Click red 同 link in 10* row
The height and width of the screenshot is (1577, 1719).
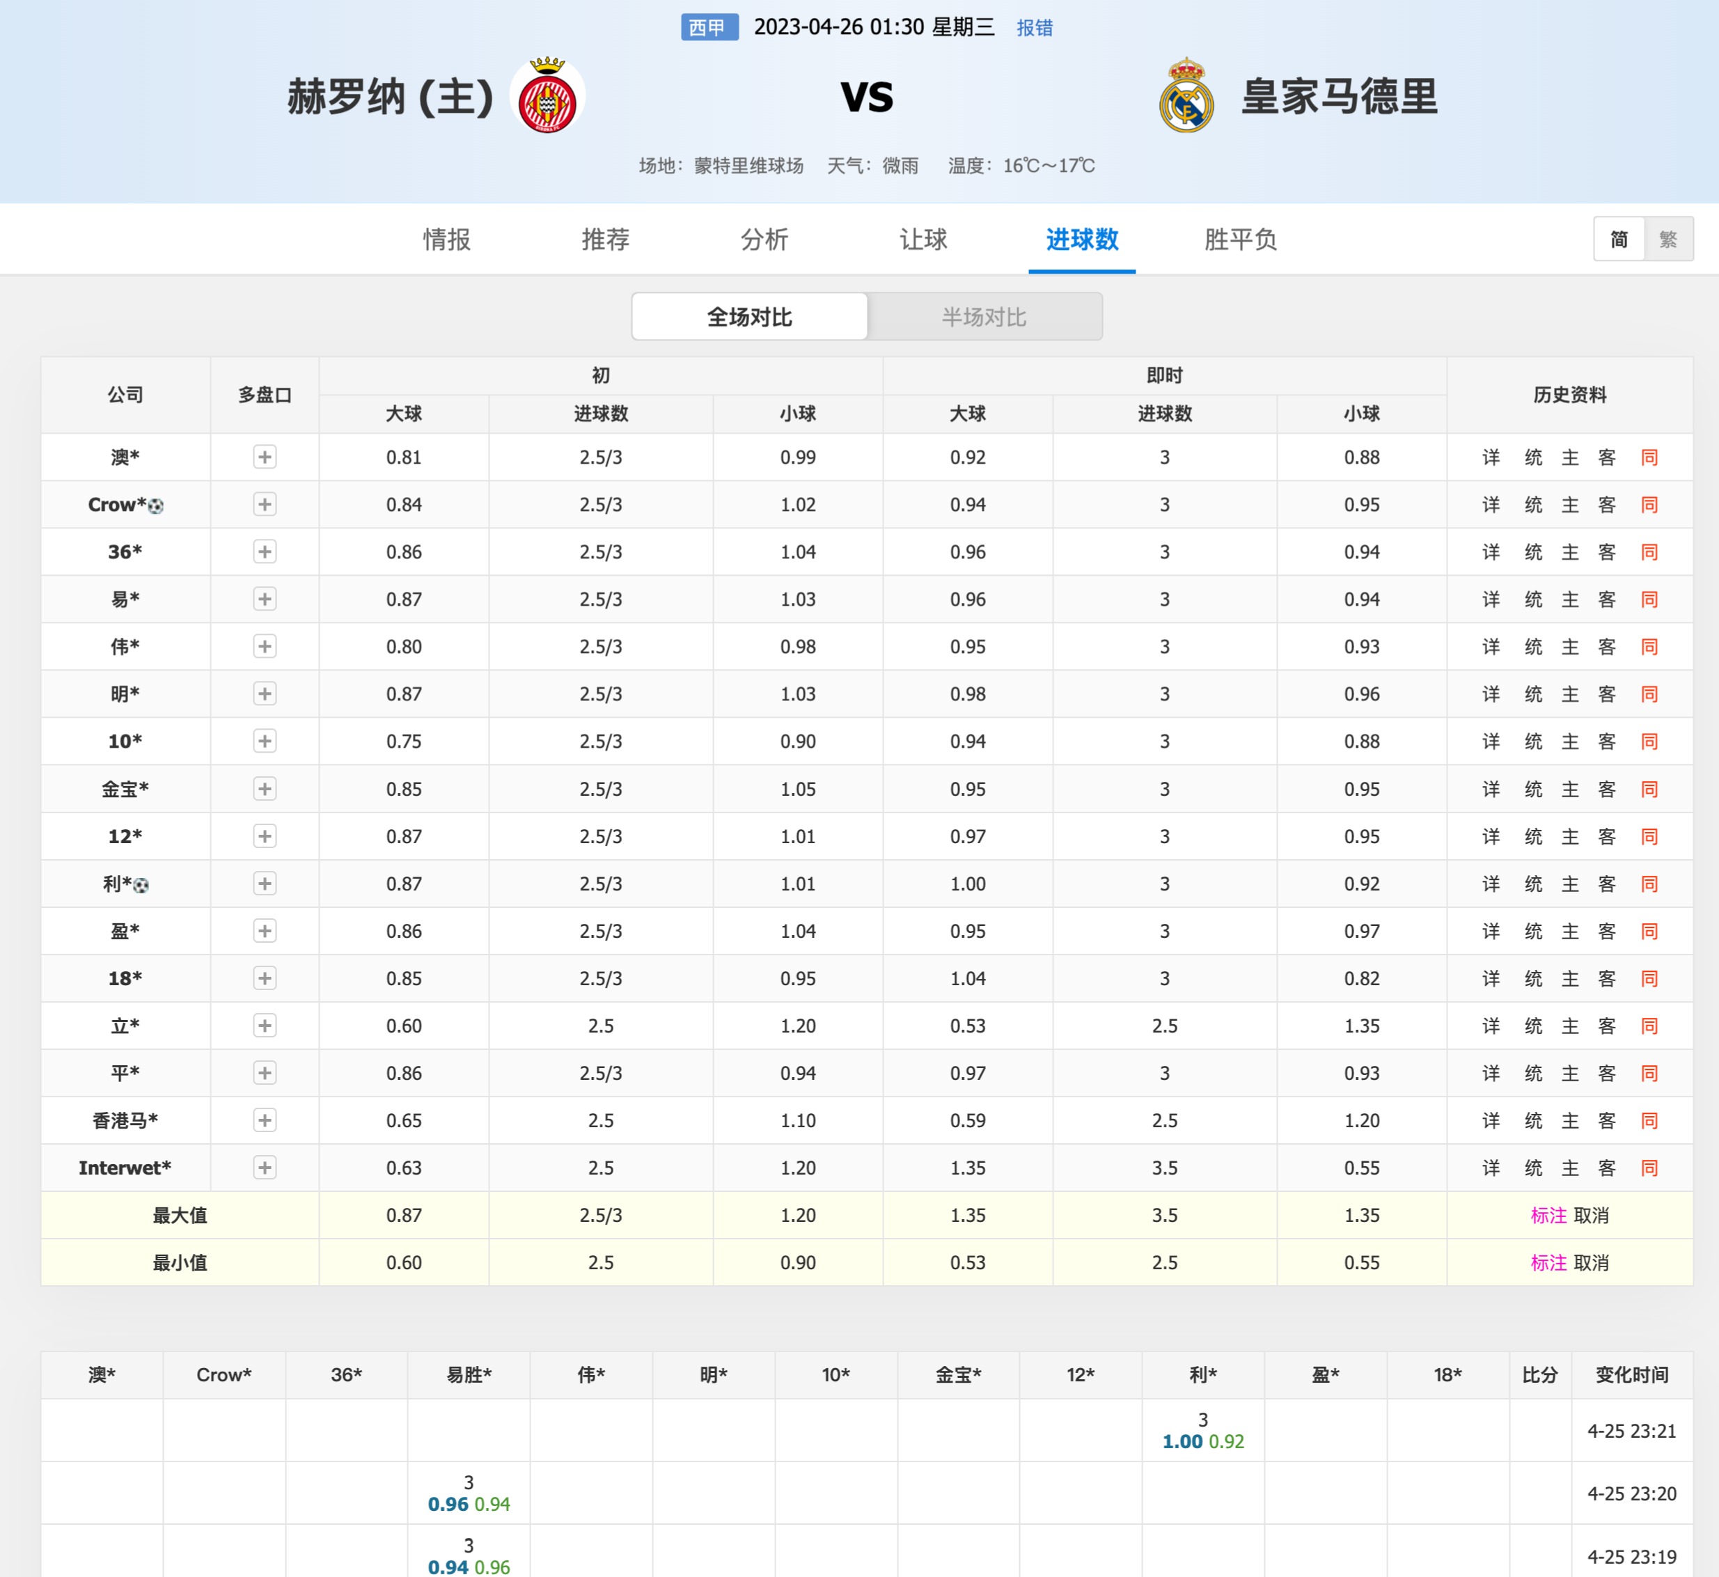(1649, 742)
